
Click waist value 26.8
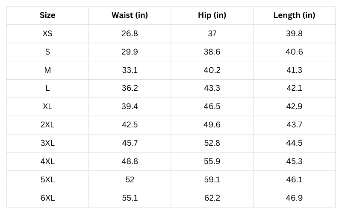click(x=130, y=34)
